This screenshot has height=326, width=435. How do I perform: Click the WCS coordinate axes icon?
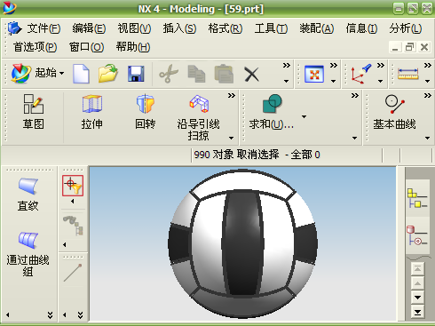360,73
